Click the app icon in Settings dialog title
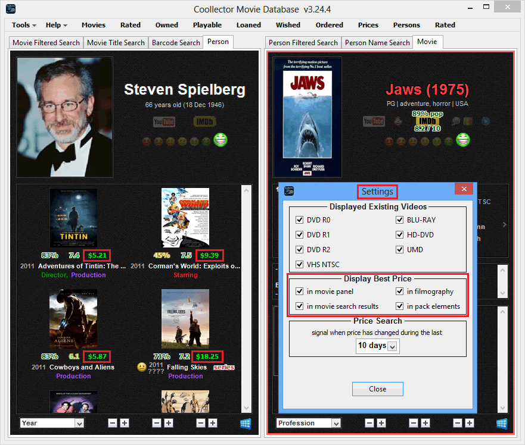 [x=289, y=191]
